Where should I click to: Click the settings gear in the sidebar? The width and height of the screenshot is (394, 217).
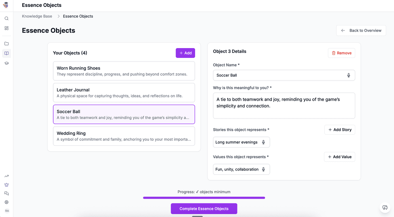tap(6, 202)
